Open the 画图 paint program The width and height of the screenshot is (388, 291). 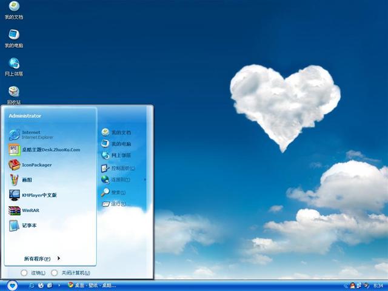20,180
